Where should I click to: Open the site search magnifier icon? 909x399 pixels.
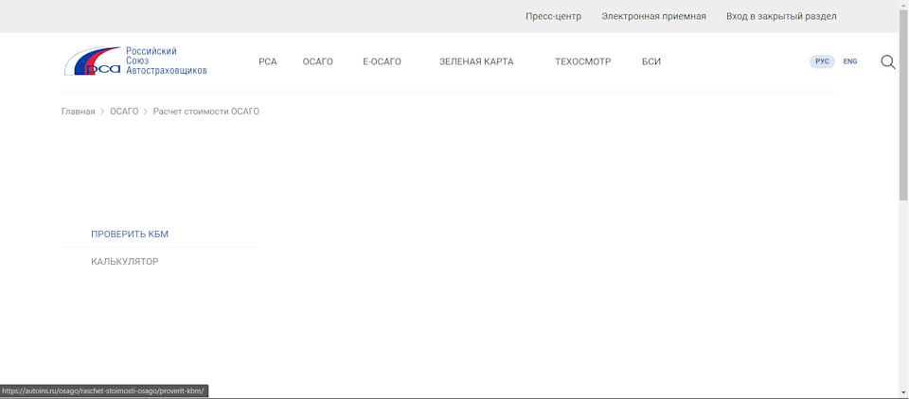pyautogui.click(x=887, y=62)
